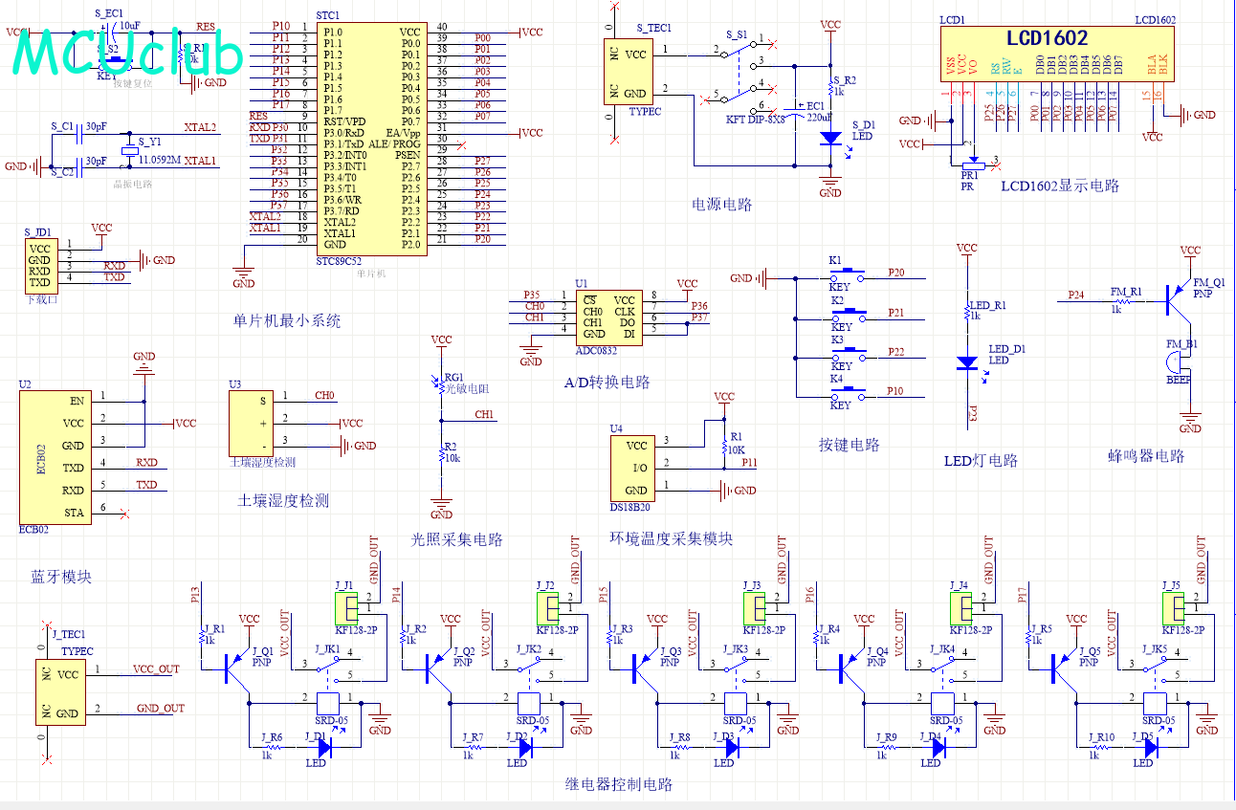This screenshot has height=810, width=1236.
Task: Click the FM_Q1 PNP transistor symbol
Action: 1179,300
